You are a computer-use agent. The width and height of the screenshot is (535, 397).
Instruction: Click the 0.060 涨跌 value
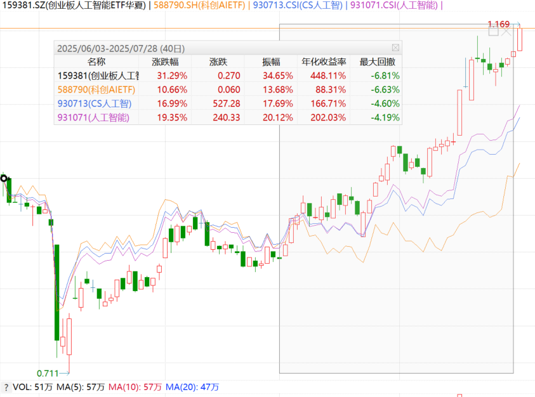(229, 89)
